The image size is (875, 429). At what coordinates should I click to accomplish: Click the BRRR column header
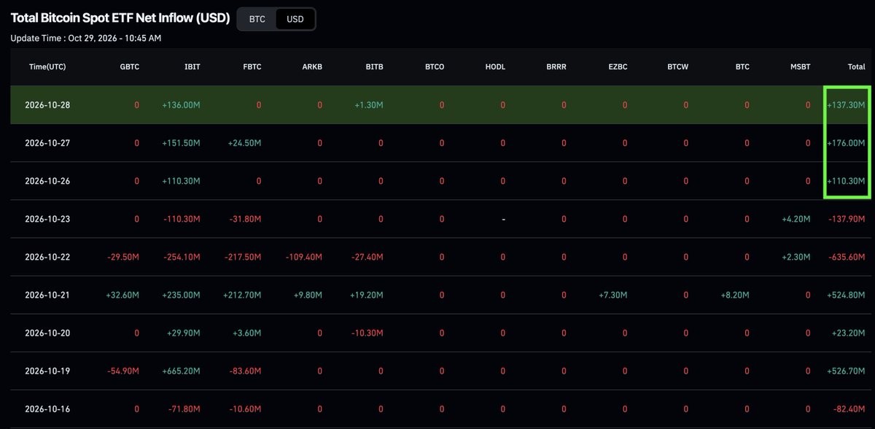[556, 66]
